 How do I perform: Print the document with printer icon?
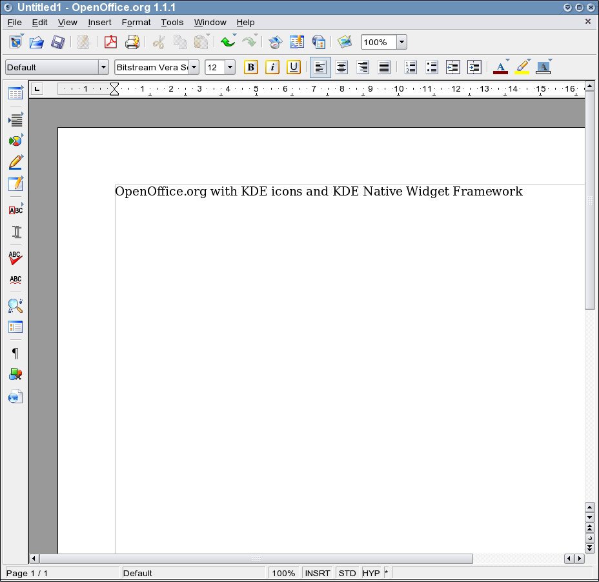pyautogui.click(x=132, y=42)
